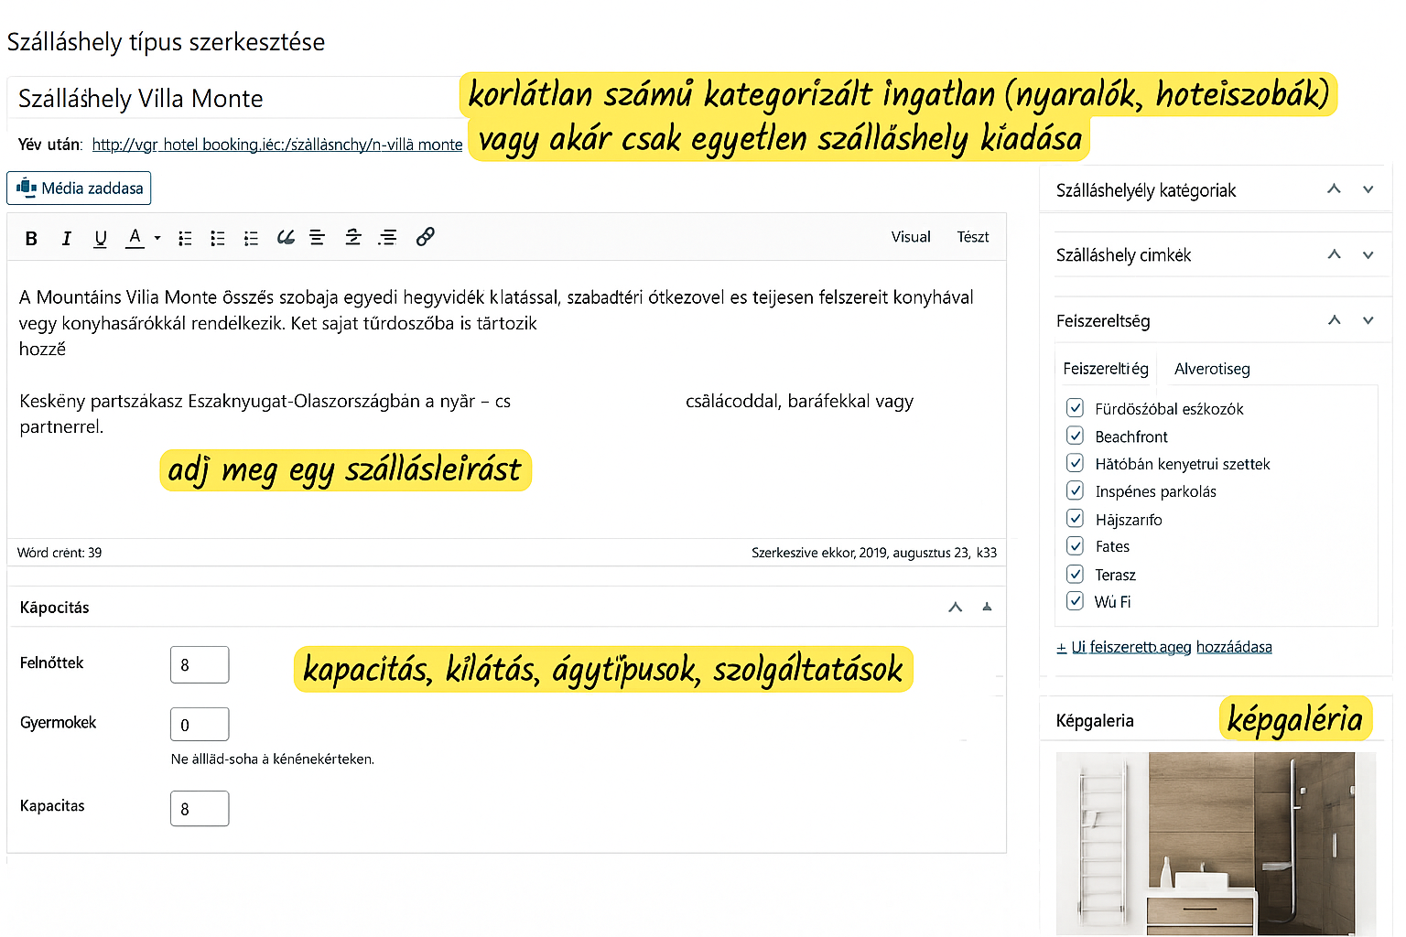Click the Ui feiszeretb.ageg hozzáádasa link
This screenshot has height=937, width=1406.
[1164, 647]
